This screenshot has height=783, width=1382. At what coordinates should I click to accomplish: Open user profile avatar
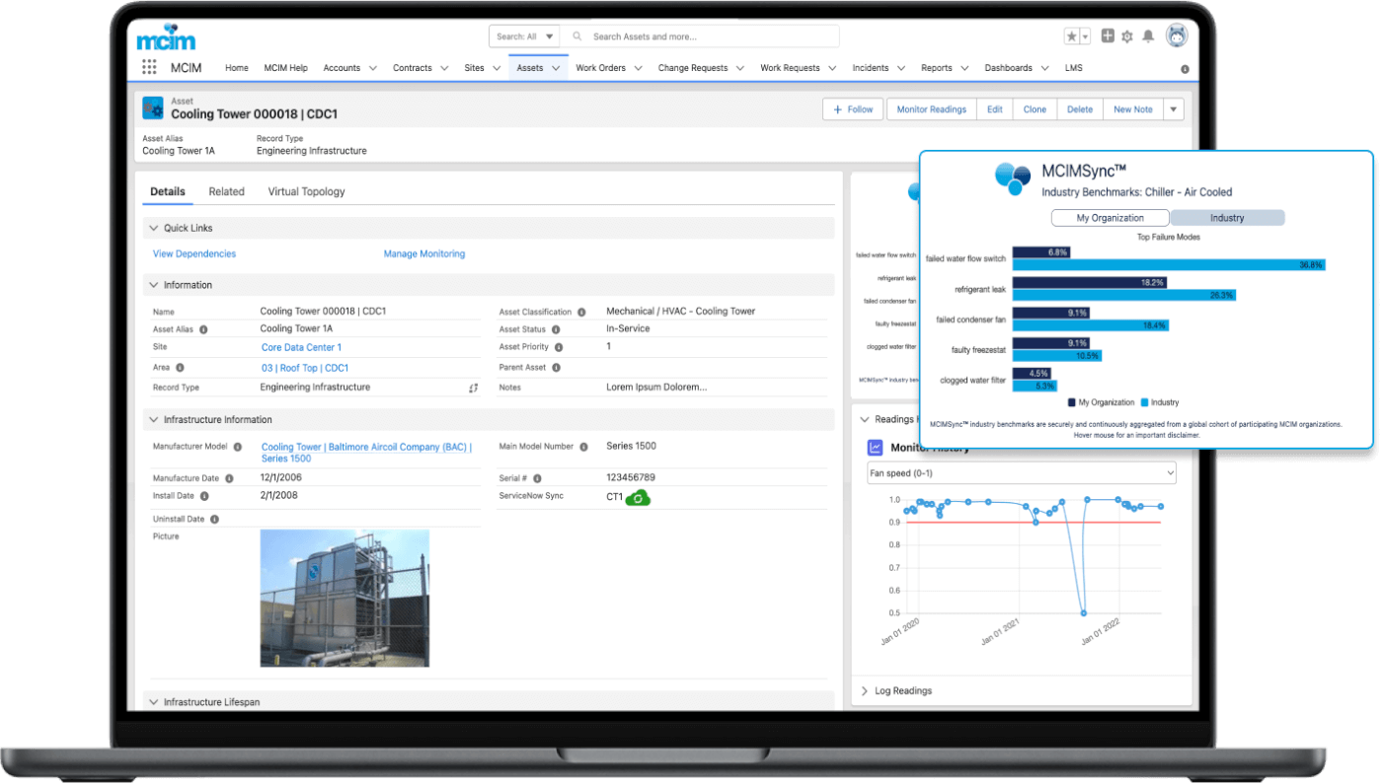(x=1177, y=36)
